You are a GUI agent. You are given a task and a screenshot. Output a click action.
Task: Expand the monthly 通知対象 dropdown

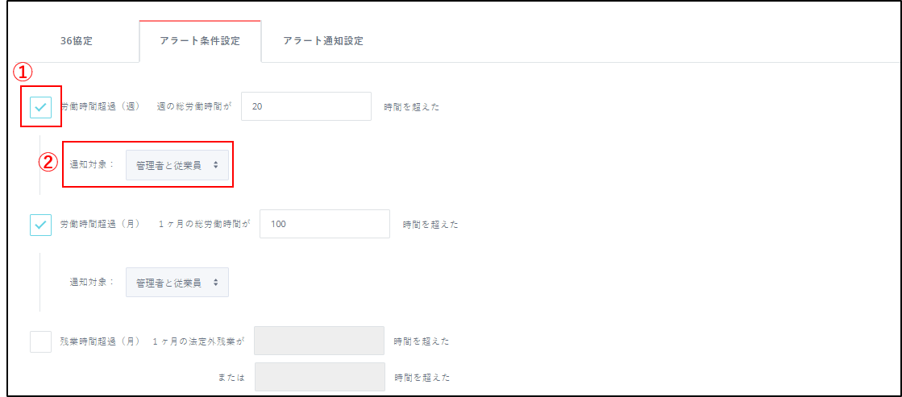tap(177, 283)
